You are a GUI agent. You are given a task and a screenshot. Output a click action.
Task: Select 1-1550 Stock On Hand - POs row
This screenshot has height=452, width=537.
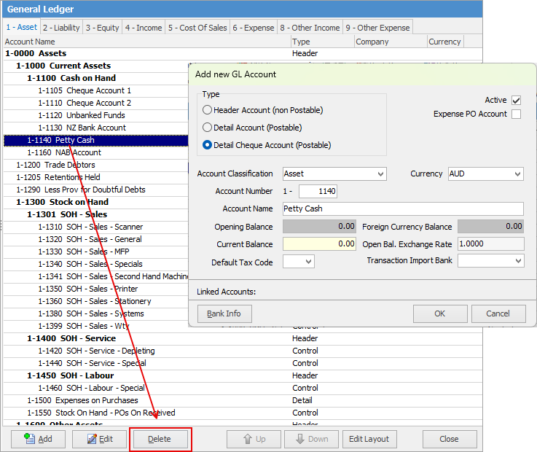coord(243,413)
